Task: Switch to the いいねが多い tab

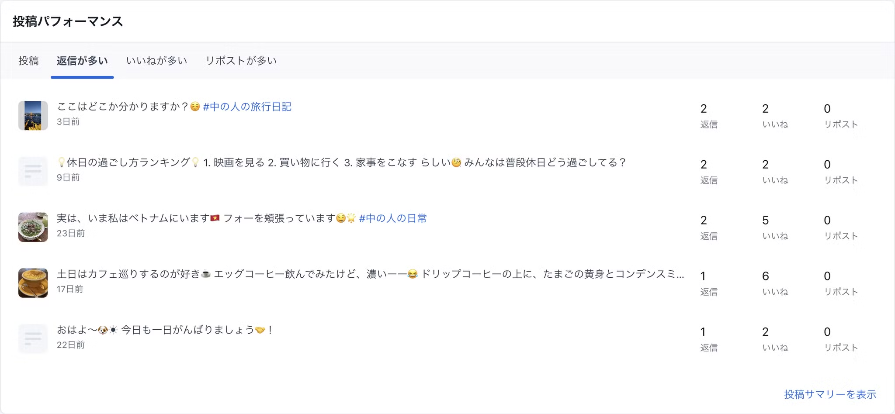Action: [x=156, y=61]
